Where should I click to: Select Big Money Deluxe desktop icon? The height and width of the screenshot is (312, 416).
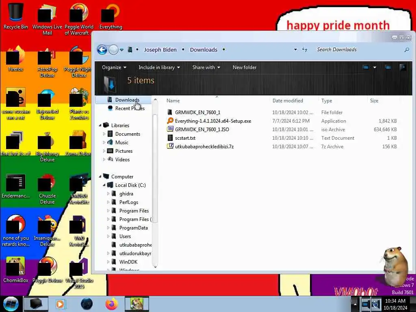[x=47, y=146]
